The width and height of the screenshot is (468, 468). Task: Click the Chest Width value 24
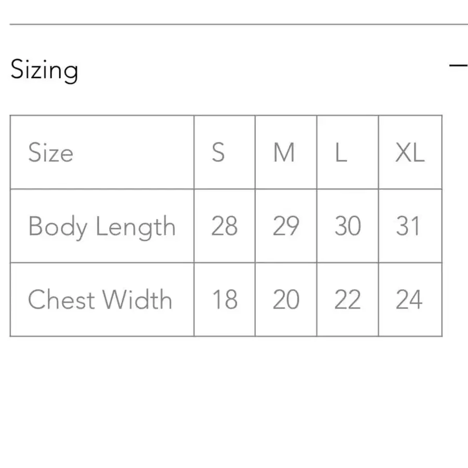[410, 300]
